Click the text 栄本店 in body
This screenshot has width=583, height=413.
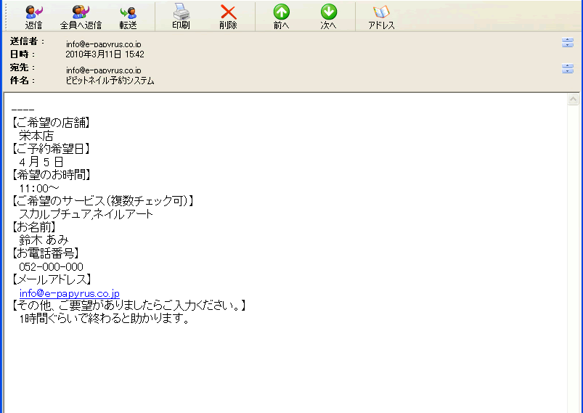click(36, 136)
